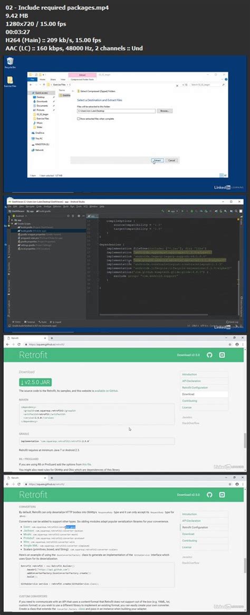The image size is (250, 615).
Task: Click bookmark star on Retrofit Download page
Action: (x=231, y=344)
